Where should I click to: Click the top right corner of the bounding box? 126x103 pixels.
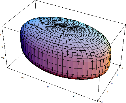point(125,25)
